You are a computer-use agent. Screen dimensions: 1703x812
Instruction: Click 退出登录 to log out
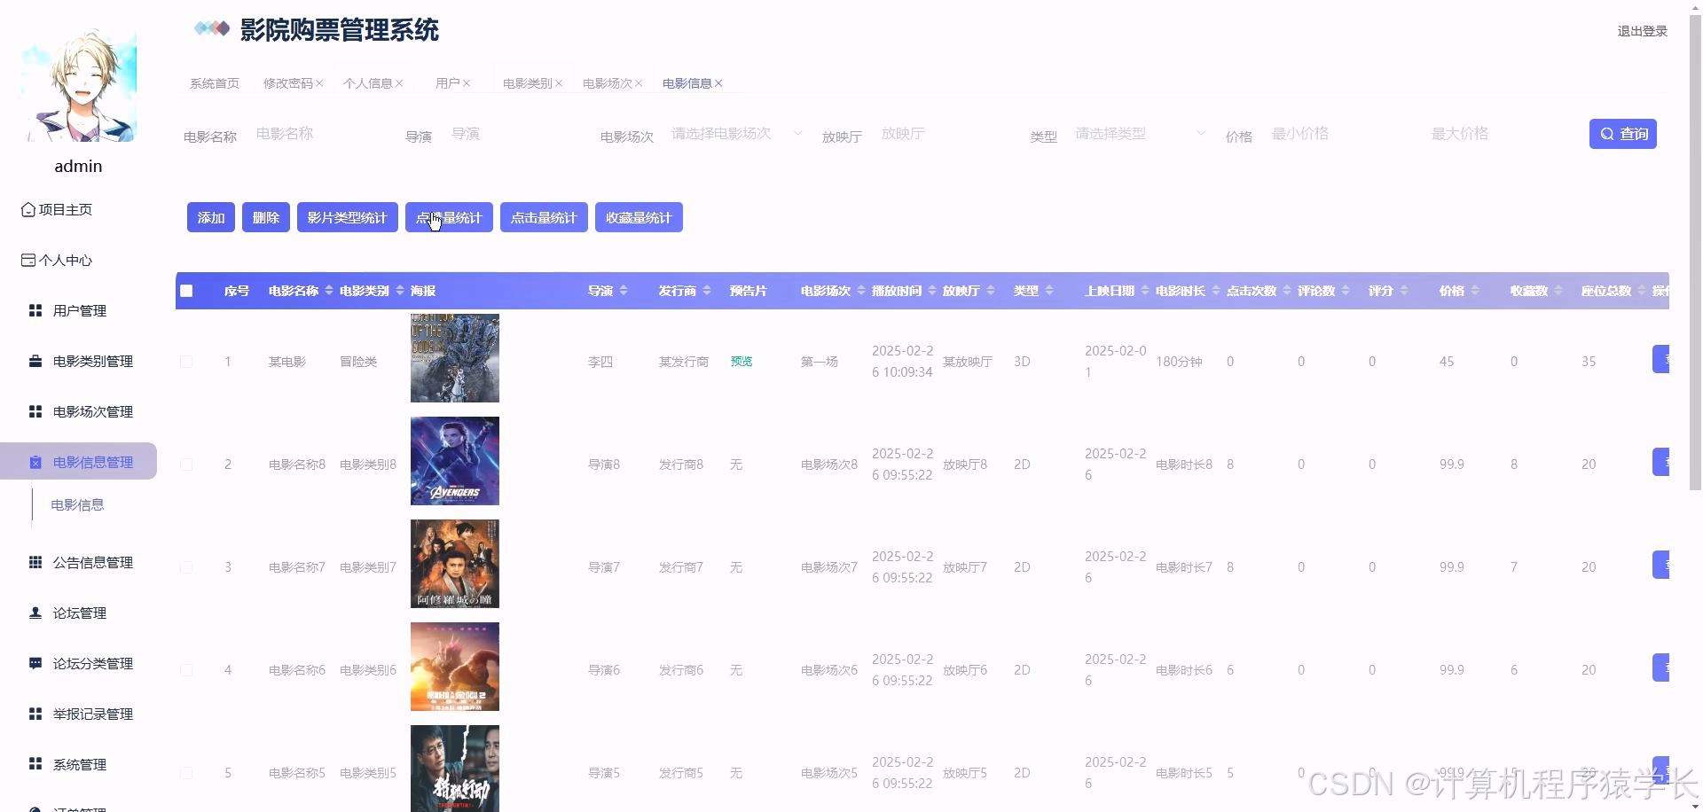[x=1642, y=30]
